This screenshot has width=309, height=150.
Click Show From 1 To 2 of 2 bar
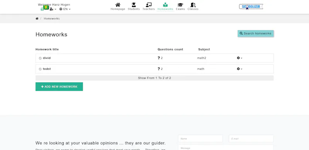pyautogui.click(x=154, y=78)
